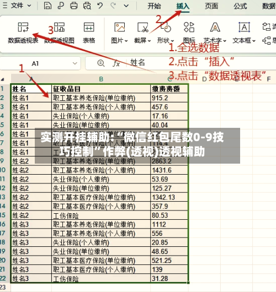Image resolution: width=276 pixels, height=292 pixels.
Task: Click the 图标 icons library icon
Action: pos(189,27)
